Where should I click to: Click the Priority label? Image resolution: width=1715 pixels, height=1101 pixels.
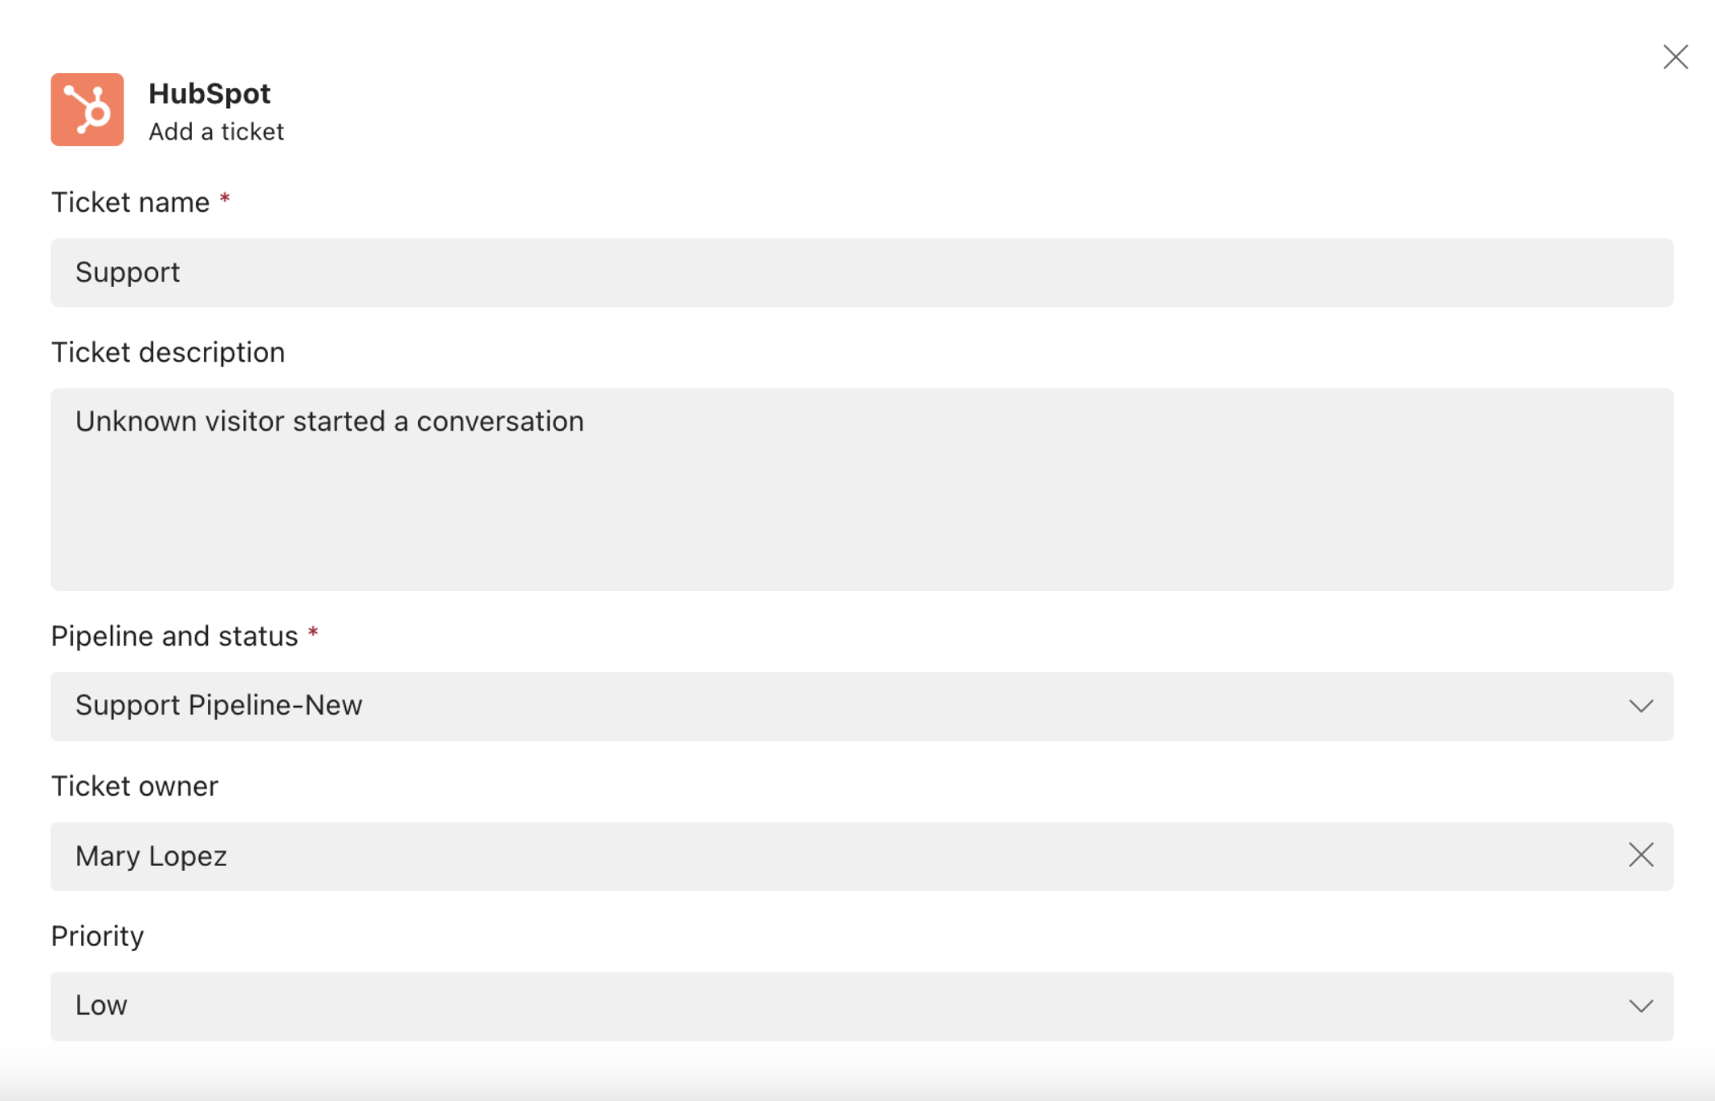pyautogui.click(x=98, y=935)
